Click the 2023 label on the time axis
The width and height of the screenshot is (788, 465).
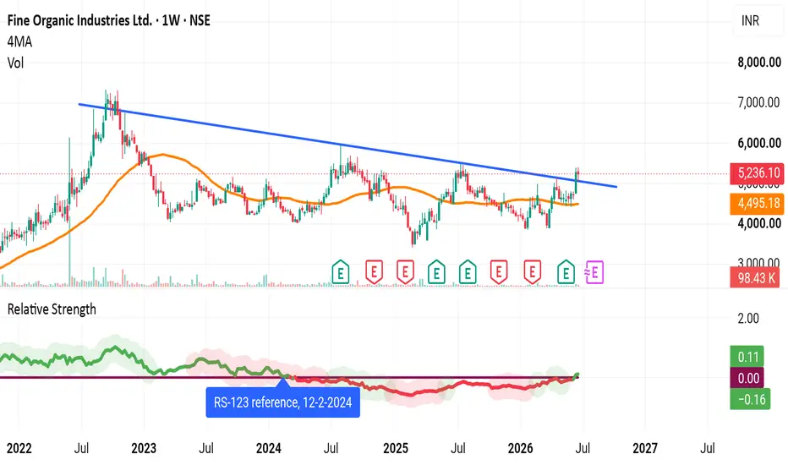[x=144, y=448]
